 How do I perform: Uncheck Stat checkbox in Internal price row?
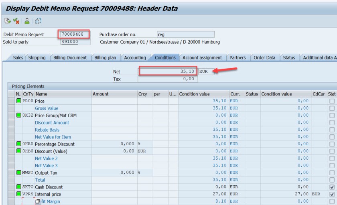coord(332,194)
